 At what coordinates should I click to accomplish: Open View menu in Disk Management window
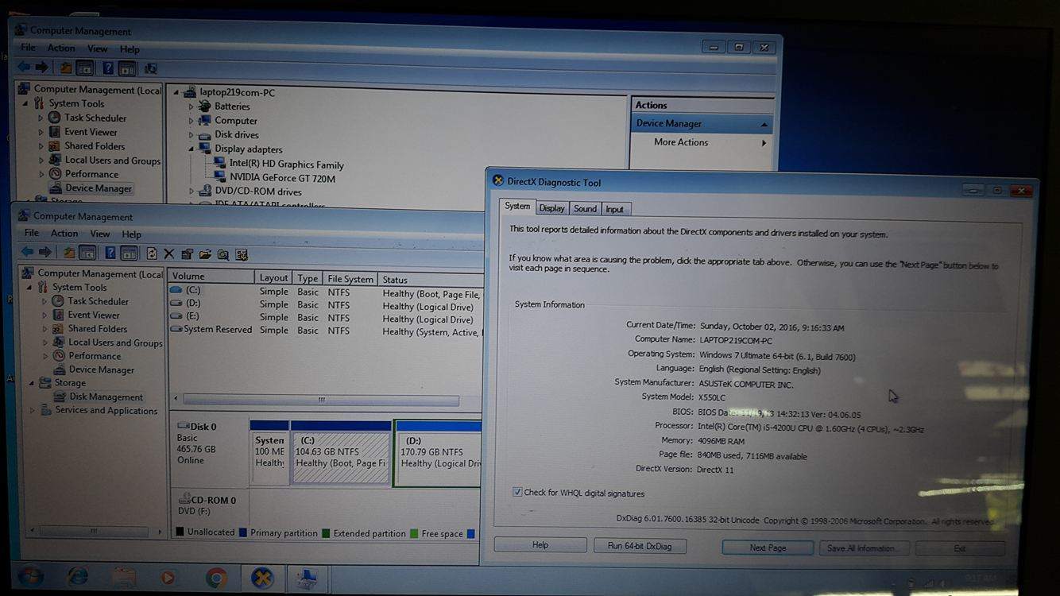(100, 234)
